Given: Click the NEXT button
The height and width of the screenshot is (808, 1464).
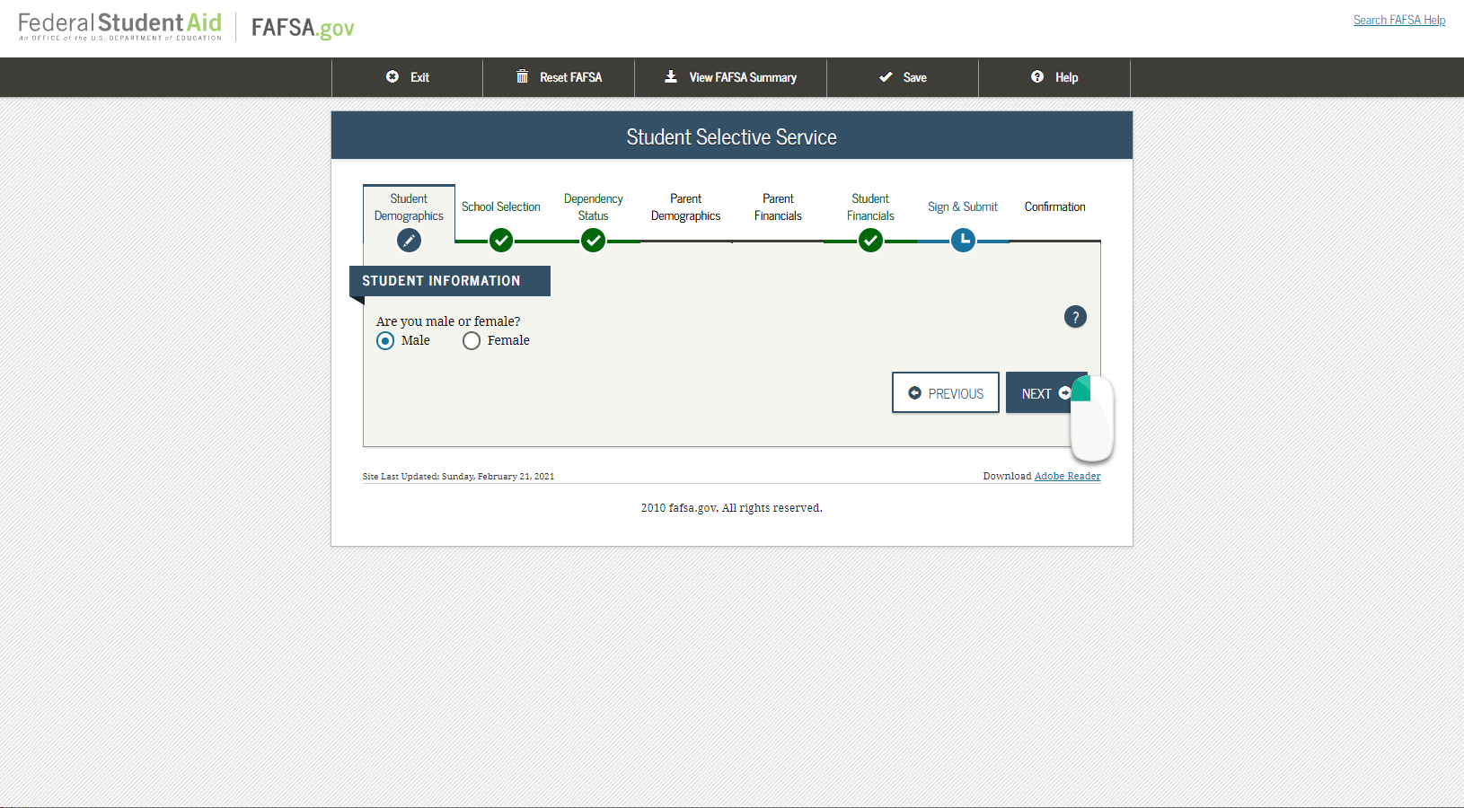Looking at the screenshot, I should tap(1037, 392).
